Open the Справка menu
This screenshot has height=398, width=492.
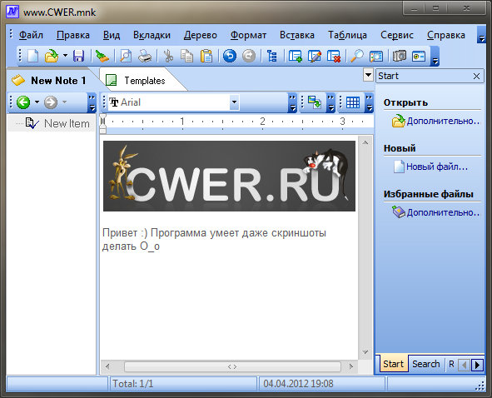[446, 35]
